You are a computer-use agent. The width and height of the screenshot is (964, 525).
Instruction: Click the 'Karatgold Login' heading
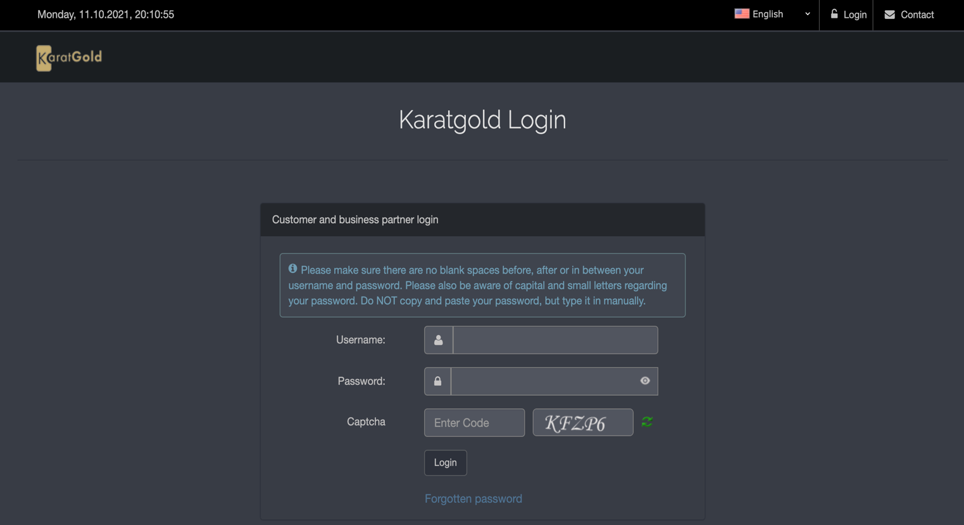[x=482, y=120]
